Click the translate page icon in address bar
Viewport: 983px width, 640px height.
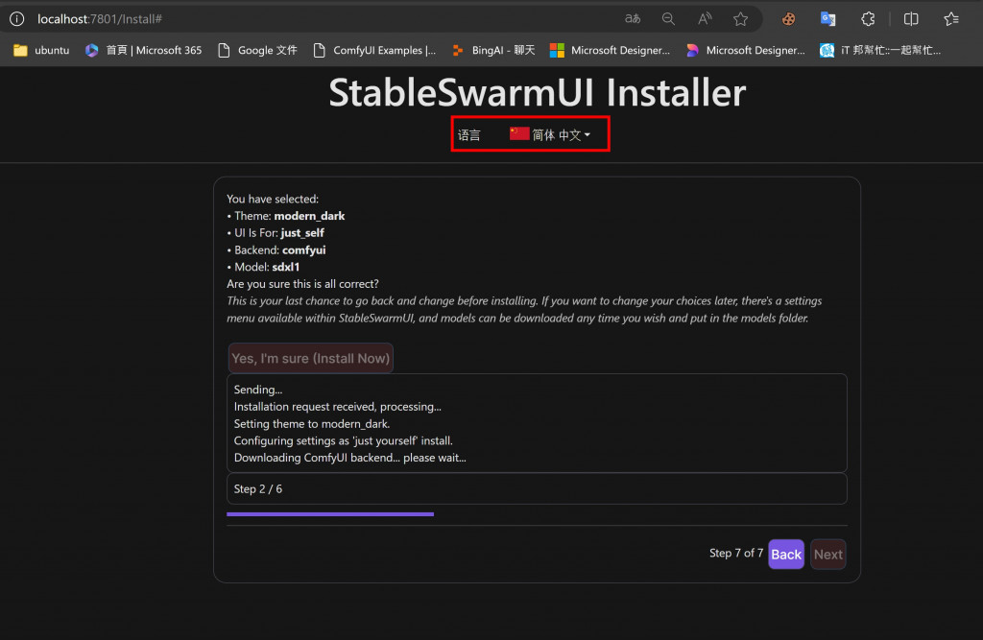pyautogui.click(x=633, y=19)
